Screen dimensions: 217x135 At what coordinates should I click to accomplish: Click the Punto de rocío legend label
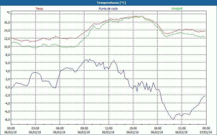point(108,9)
